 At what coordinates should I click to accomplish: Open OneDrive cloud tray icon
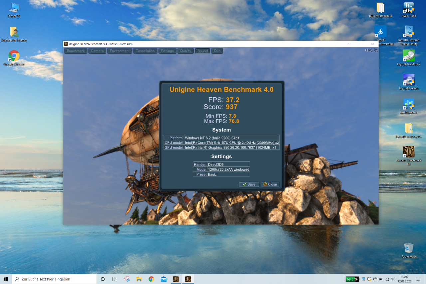(375, 279)
